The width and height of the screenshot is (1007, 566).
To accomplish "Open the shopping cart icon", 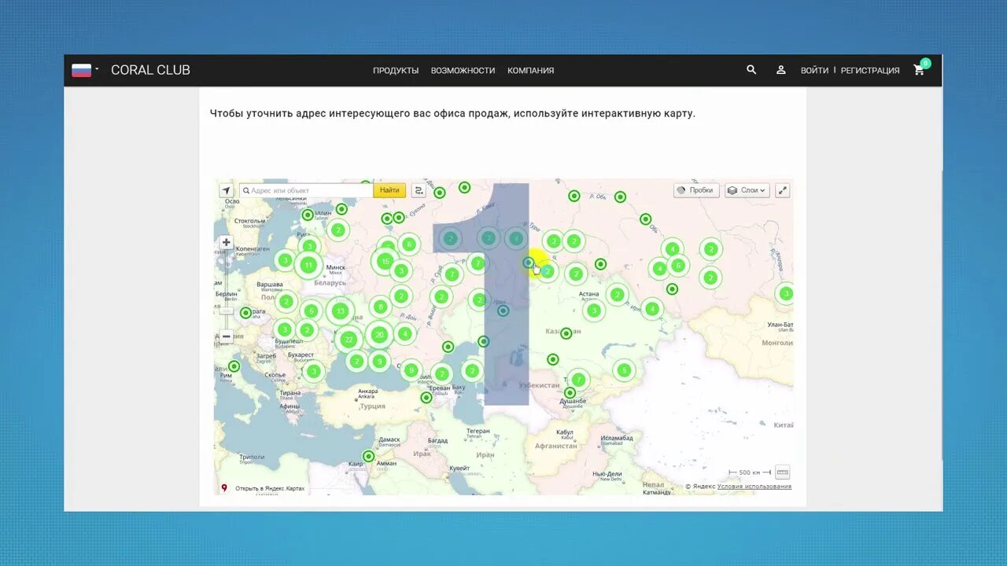I will [x=919, y=70].
